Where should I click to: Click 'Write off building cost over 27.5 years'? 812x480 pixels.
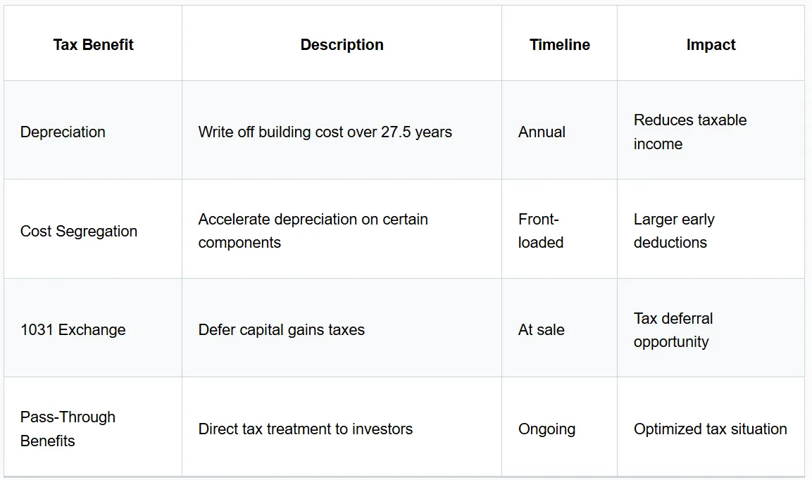tap(325, 132)
